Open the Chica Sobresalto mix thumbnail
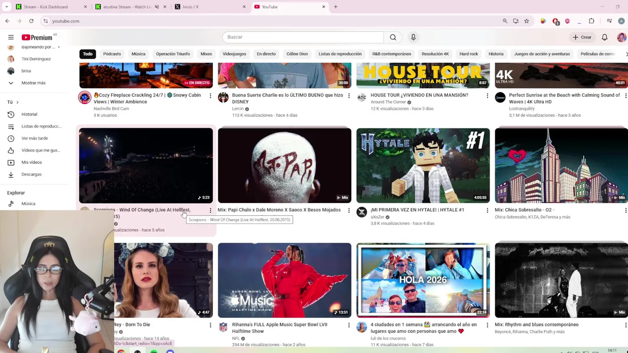 [x=561, y=165]
